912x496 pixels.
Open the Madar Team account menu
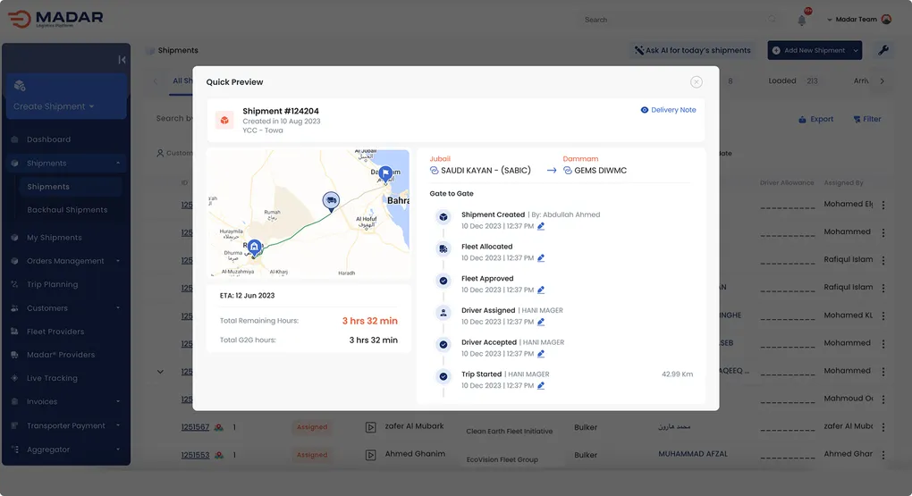click(x=860, y=20)
